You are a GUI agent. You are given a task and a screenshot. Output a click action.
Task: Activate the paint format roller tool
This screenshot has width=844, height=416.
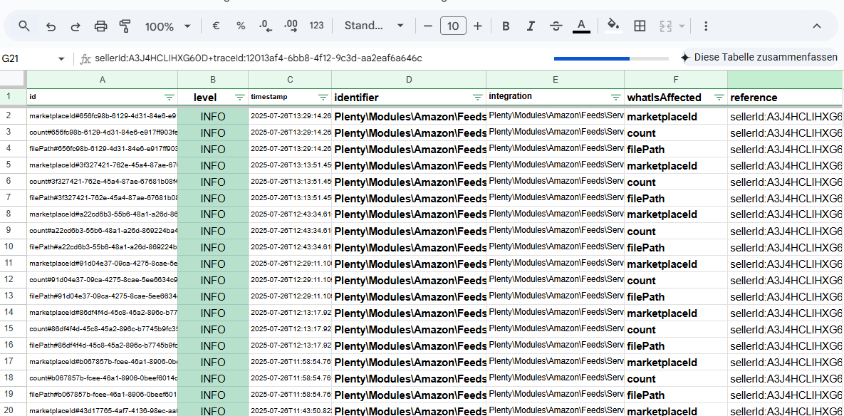coord(125,26)
